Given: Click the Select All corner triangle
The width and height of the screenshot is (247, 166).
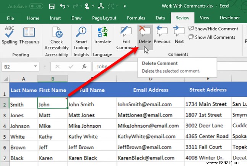Looking at the screenshot, I should tap(5, 79).
